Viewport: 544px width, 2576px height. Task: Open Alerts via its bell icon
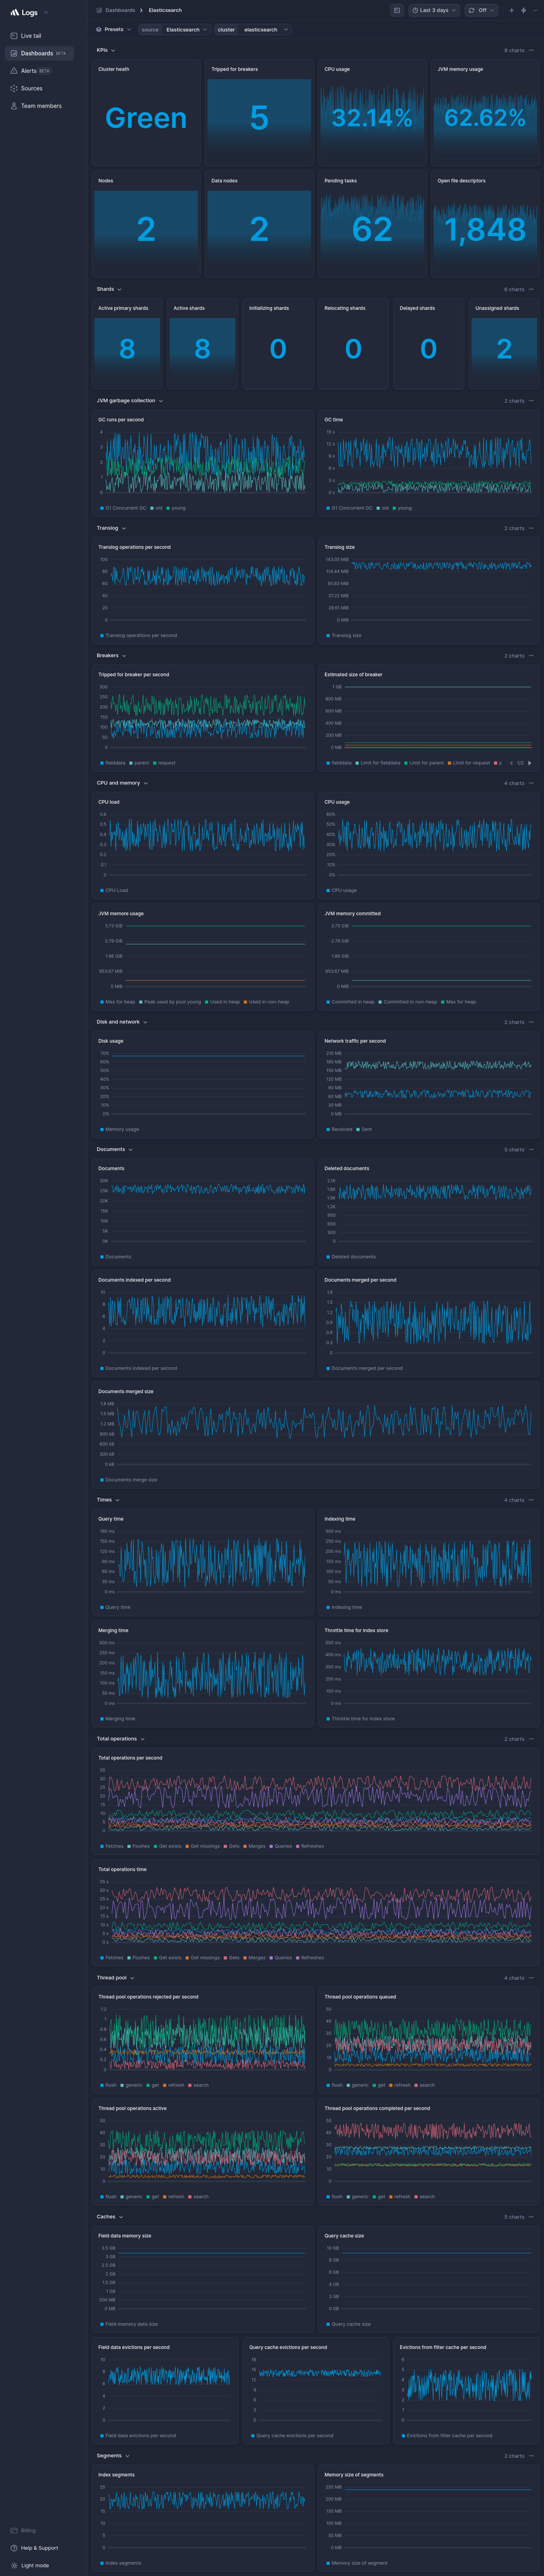[x=14, y=71]
